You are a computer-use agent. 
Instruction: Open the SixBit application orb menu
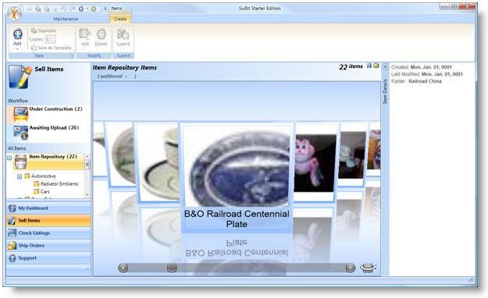pos(14,14)
